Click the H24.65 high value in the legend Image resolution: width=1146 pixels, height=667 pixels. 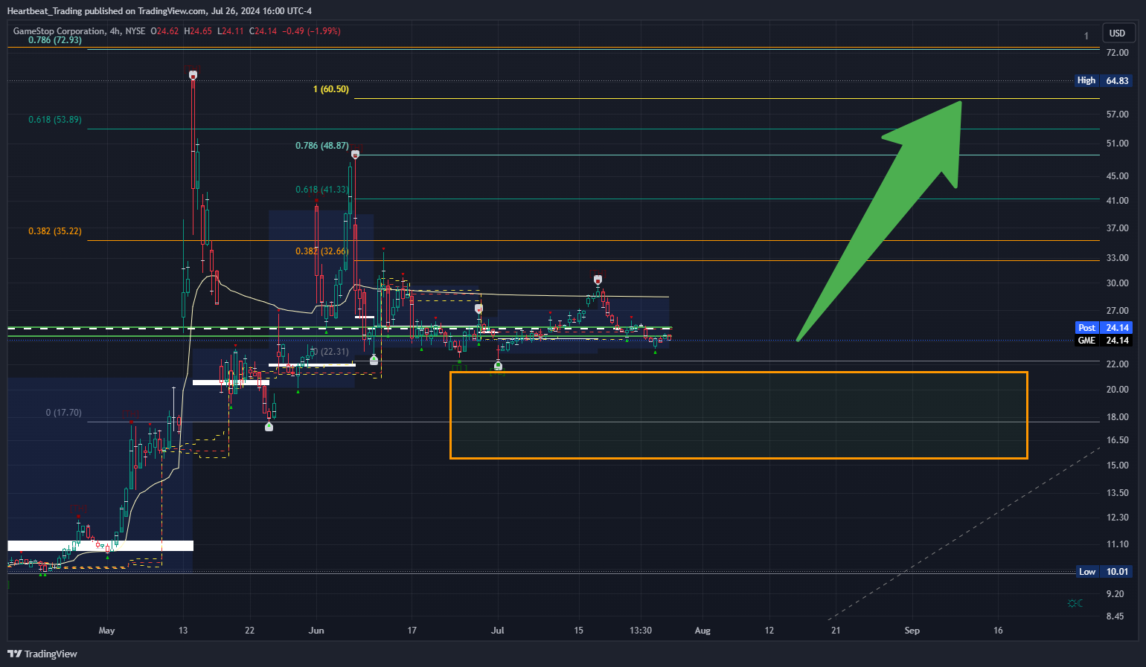click(198, 31)
